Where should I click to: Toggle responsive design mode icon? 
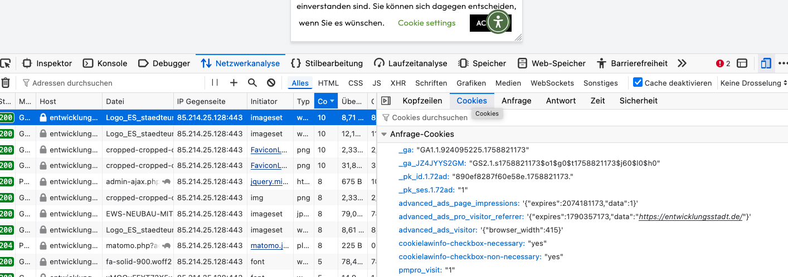click(x=766, y=63)
